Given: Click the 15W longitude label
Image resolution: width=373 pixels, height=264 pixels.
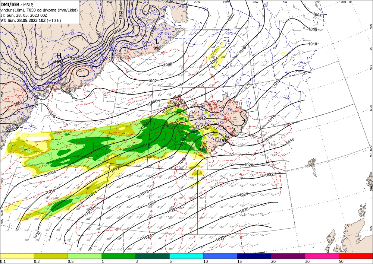Looking at the screenshot, I should click(x=226, y=1).
